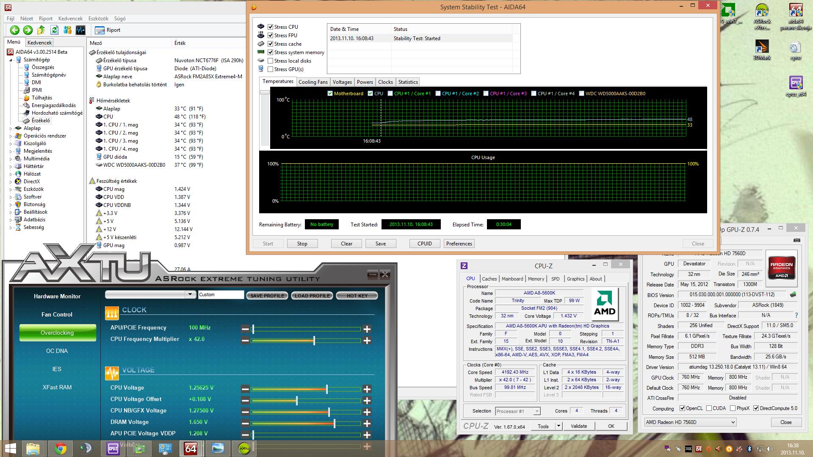Enable Stress local disks checkbox
813x457 pixels.
(x=270, y=61)
